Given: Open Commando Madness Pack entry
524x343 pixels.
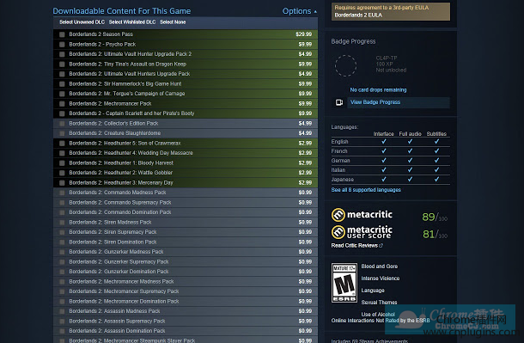Looking at the screenshot, I should (x=186, y=193).
